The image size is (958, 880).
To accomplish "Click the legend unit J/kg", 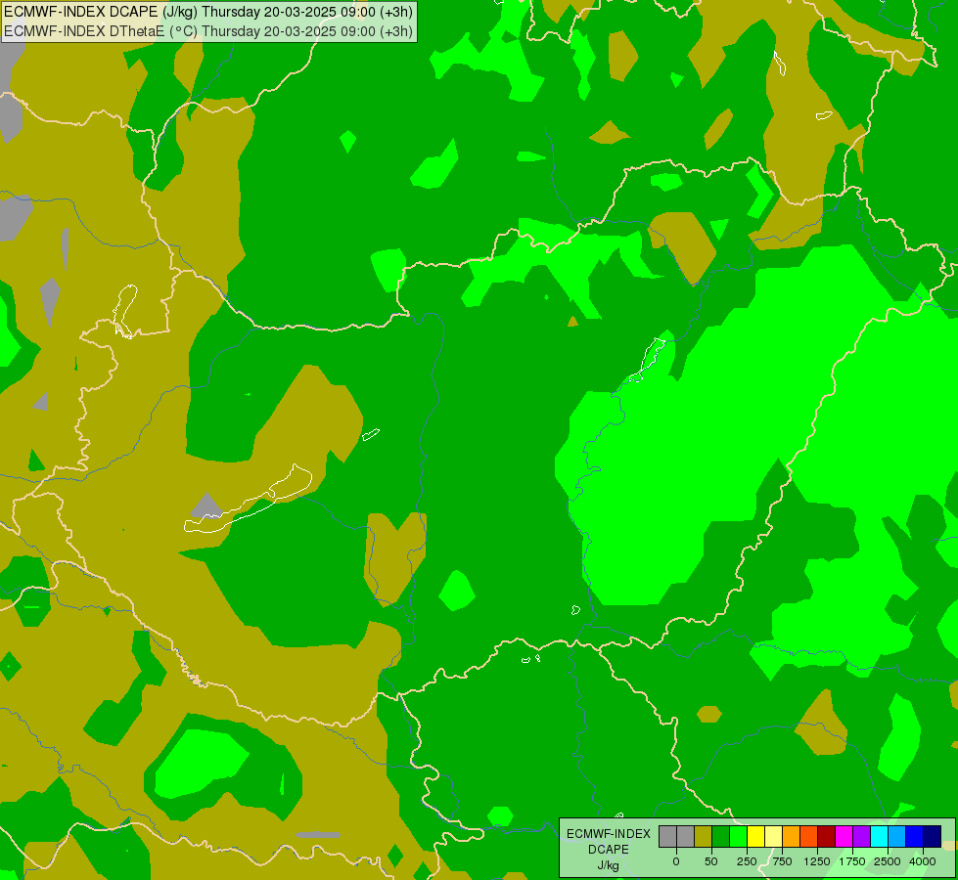I will (x=608, y=866).
